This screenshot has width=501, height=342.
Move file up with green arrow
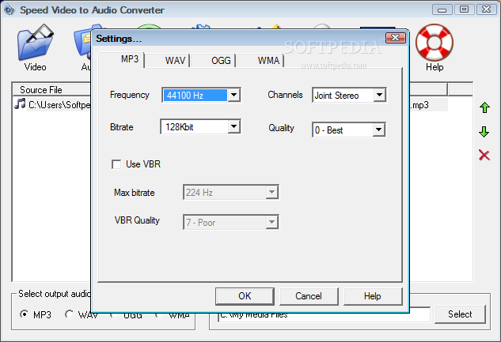[484, 107]
